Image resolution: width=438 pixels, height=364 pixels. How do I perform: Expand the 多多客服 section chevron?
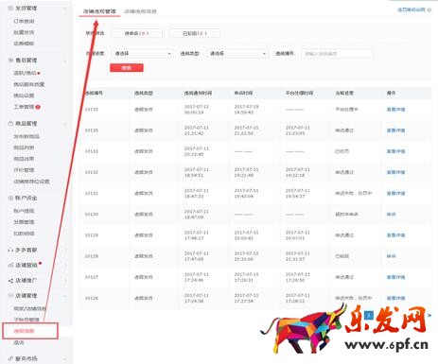[65, 250]
